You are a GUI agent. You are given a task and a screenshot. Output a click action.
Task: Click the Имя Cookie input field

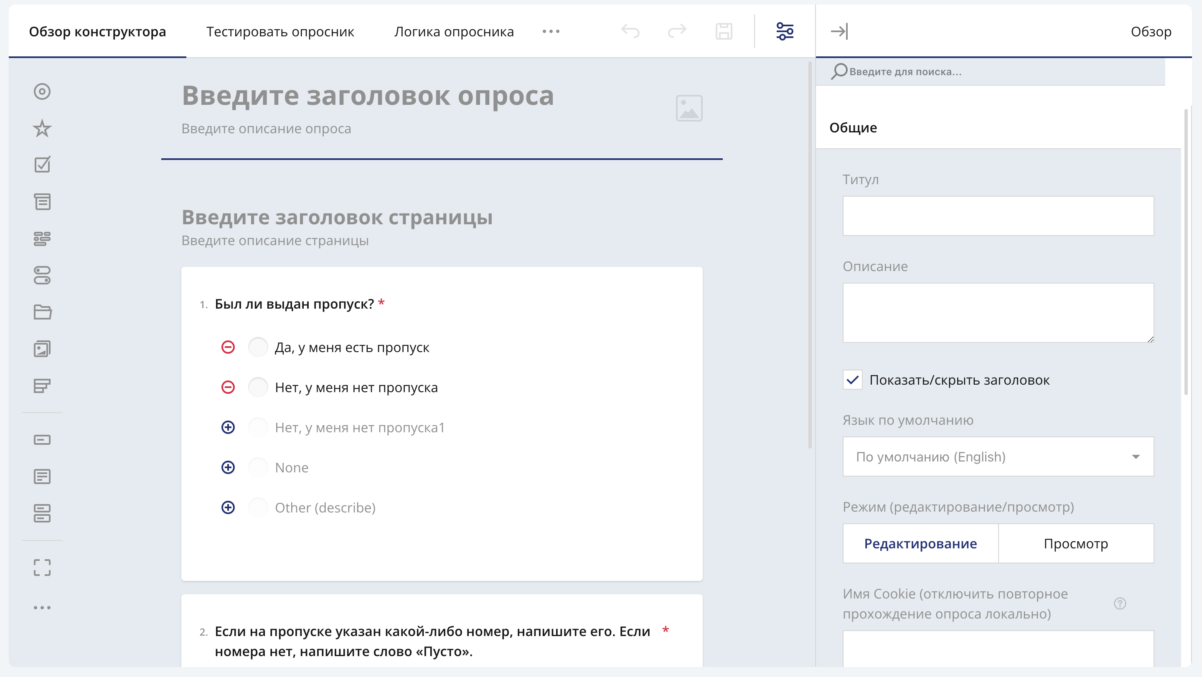[x=998, y=649]
